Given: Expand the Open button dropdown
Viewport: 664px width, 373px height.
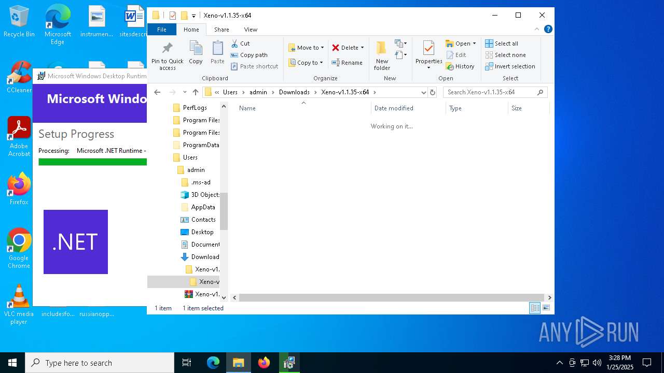Looking at the screenshot, I should [x=474, y=44].
